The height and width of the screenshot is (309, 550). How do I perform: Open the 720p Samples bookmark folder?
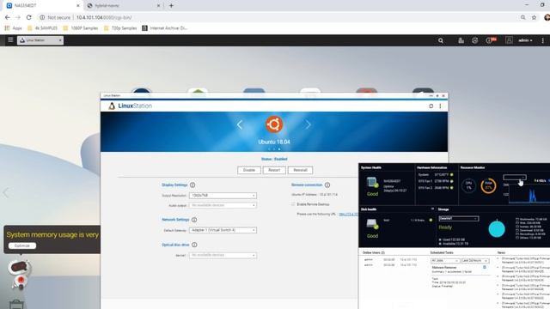pos(120,28)
